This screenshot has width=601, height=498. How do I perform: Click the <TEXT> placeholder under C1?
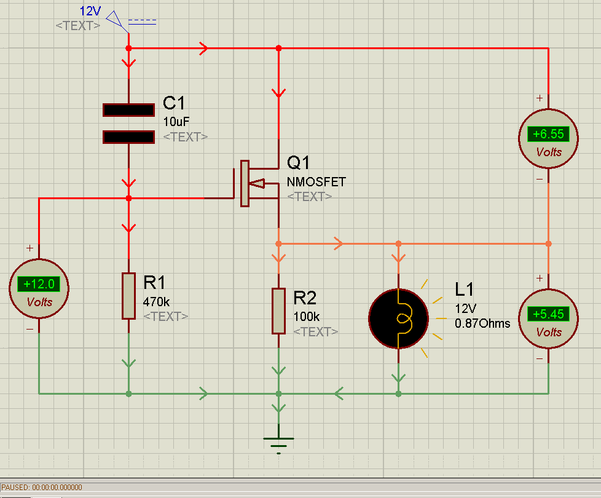pyautogui.click(x=186, y=137)
